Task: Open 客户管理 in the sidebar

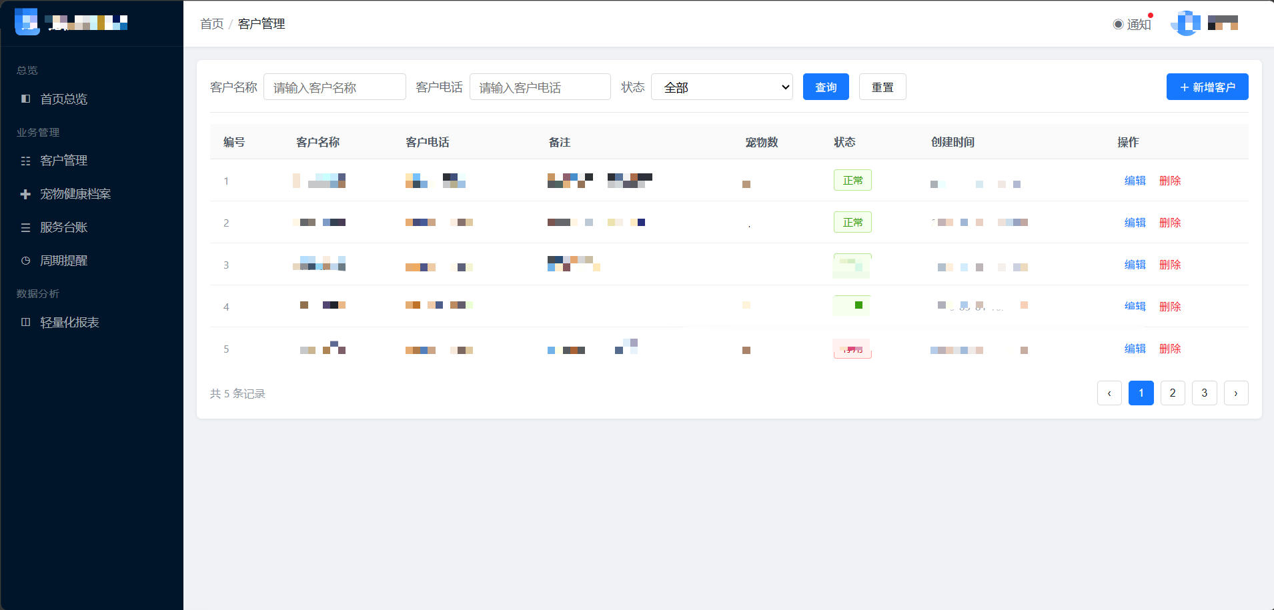Action: click(63, 161)
